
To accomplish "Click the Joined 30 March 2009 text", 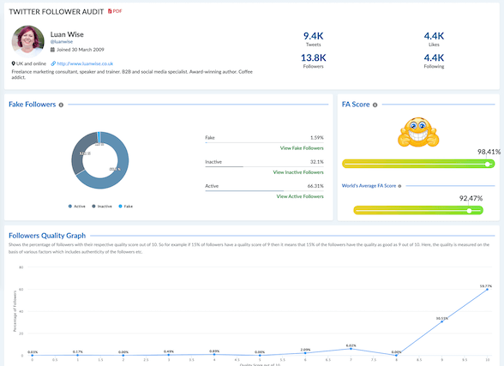I will 81,50.
